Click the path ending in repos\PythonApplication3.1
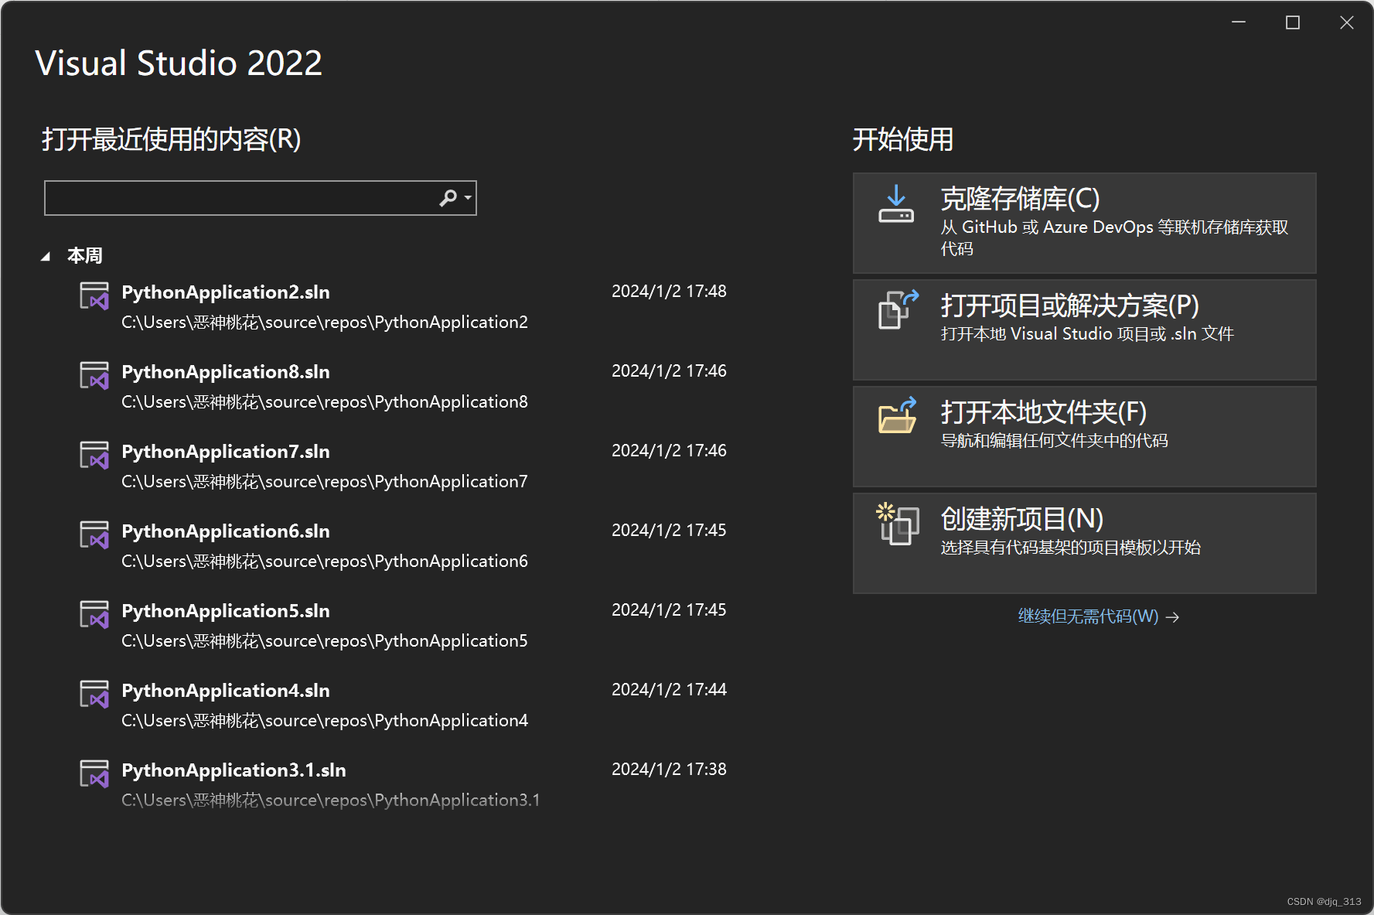This screenshot has height=915, width=1374. point(331,801)
